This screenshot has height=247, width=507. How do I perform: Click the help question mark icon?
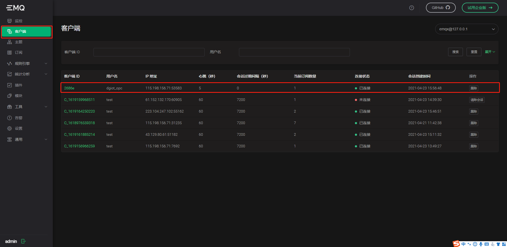pos(411,8)
